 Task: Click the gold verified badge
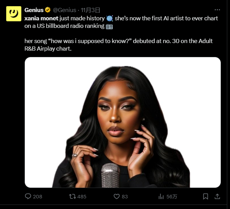pyautogui.click(x=48, y=10)
